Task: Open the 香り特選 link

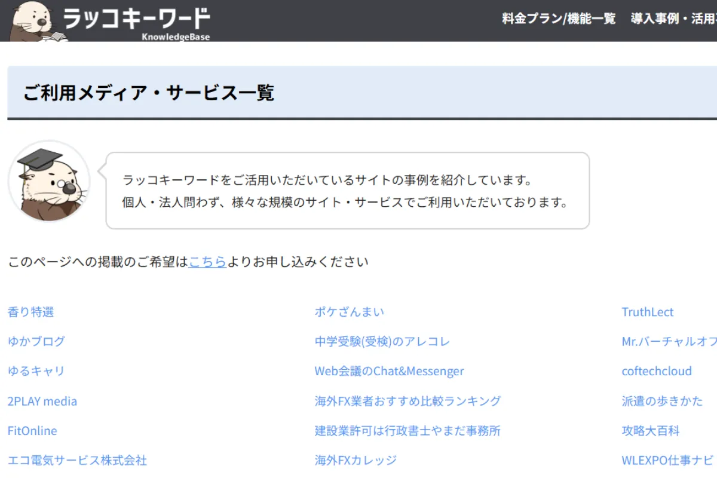Action: point(31,312)
